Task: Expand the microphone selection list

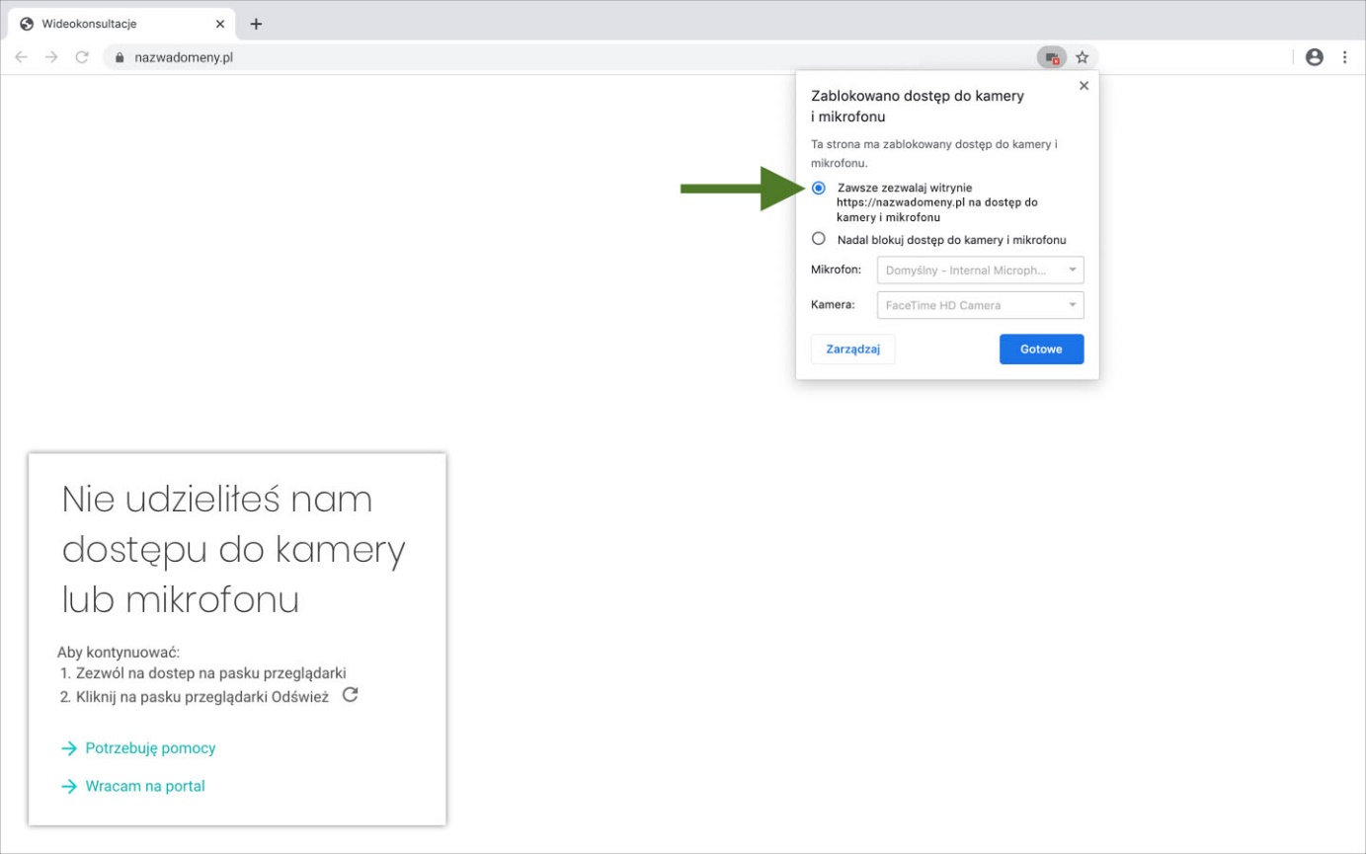Action: coord(1073,270)
